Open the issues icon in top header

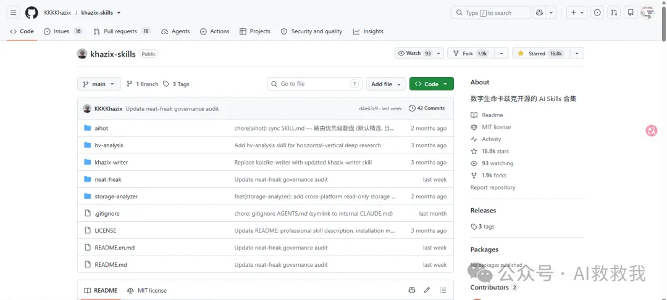click(598, 13)
